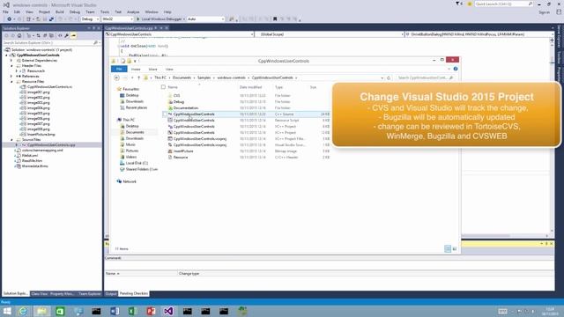Open Word from the taskbar
This screenshot has height=317, width=564.
pyautogui.click(x=115, y=311)
